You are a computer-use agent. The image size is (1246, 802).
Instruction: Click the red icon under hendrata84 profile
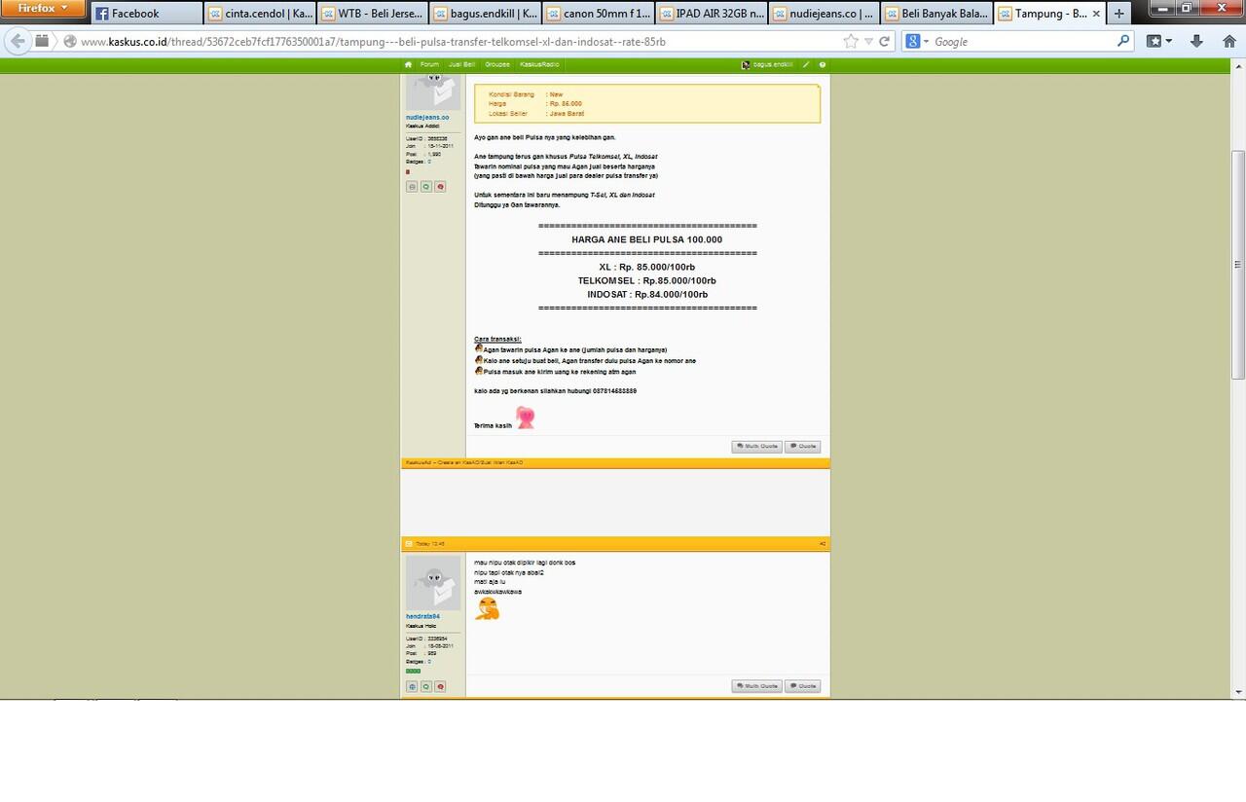[441, 686]
